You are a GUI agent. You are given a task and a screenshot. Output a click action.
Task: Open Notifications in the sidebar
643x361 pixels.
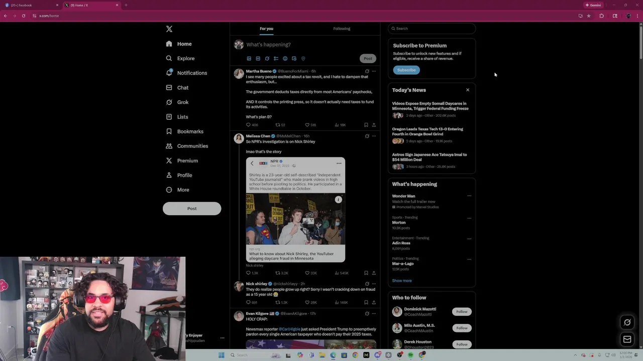point(186,73)
